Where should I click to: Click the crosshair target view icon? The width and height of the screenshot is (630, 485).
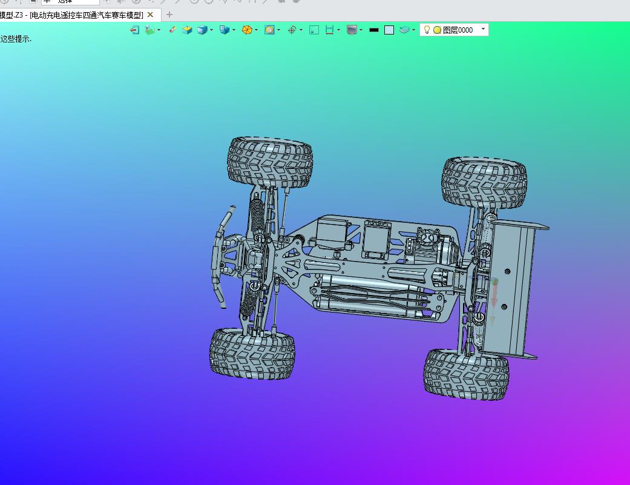[x=292, y=30]
